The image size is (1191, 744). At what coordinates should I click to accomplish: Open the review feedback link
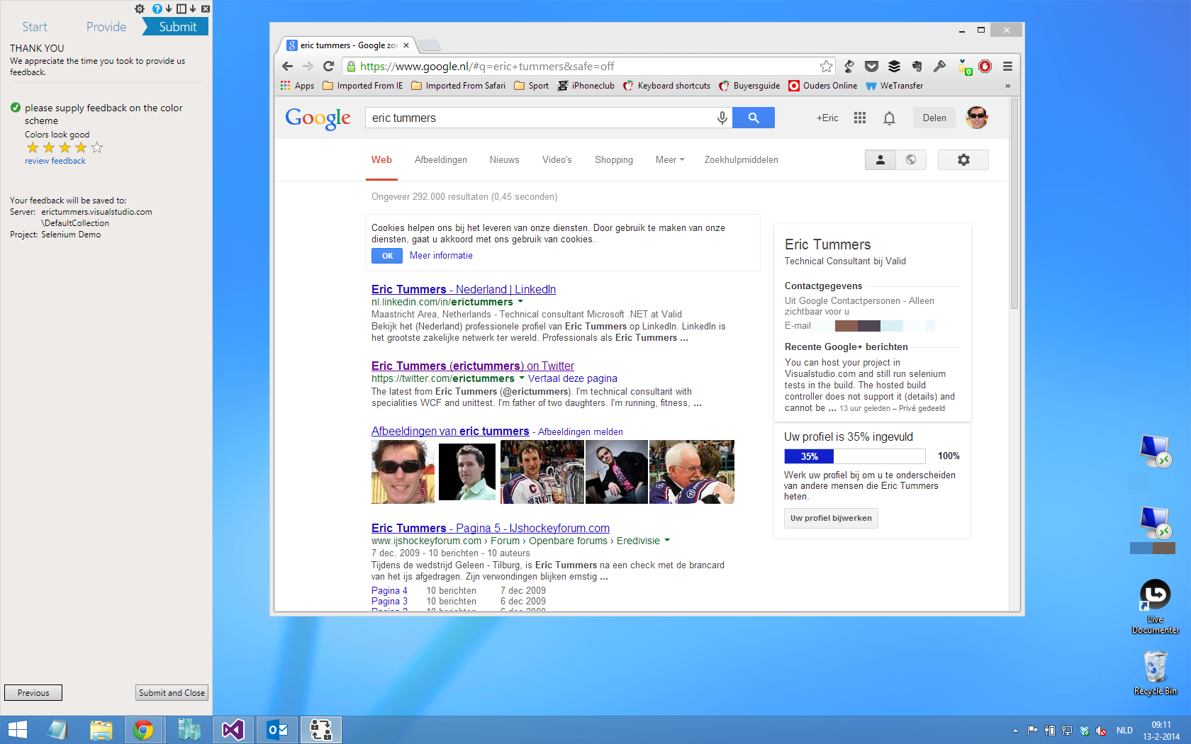click(55, 161)
